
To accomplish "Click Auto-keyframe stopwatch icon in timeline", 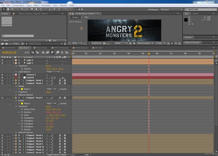I will 62,52.
